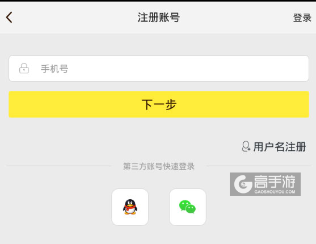Click the 第三方账号快速登录 section label

click(159, 166)
